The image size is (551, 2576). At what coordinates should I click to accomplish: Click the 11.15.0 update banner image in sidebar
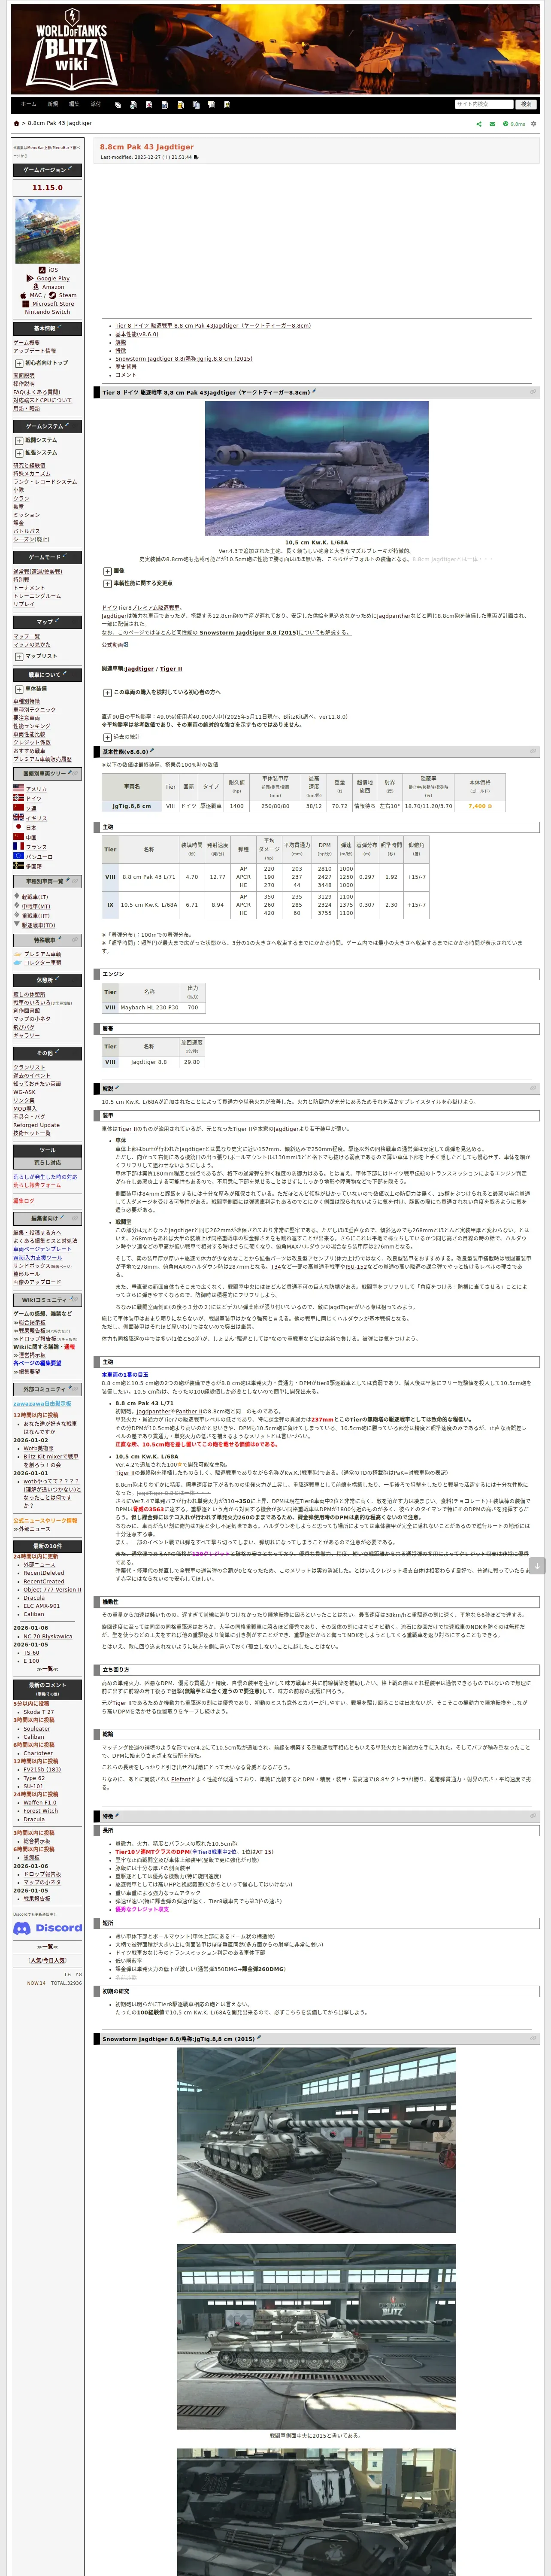click(x=47, y=230)
